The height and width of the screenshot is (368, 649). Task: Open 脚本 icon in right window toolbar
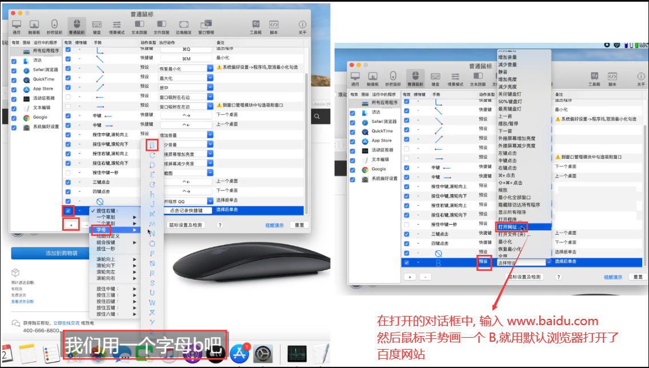612,79
